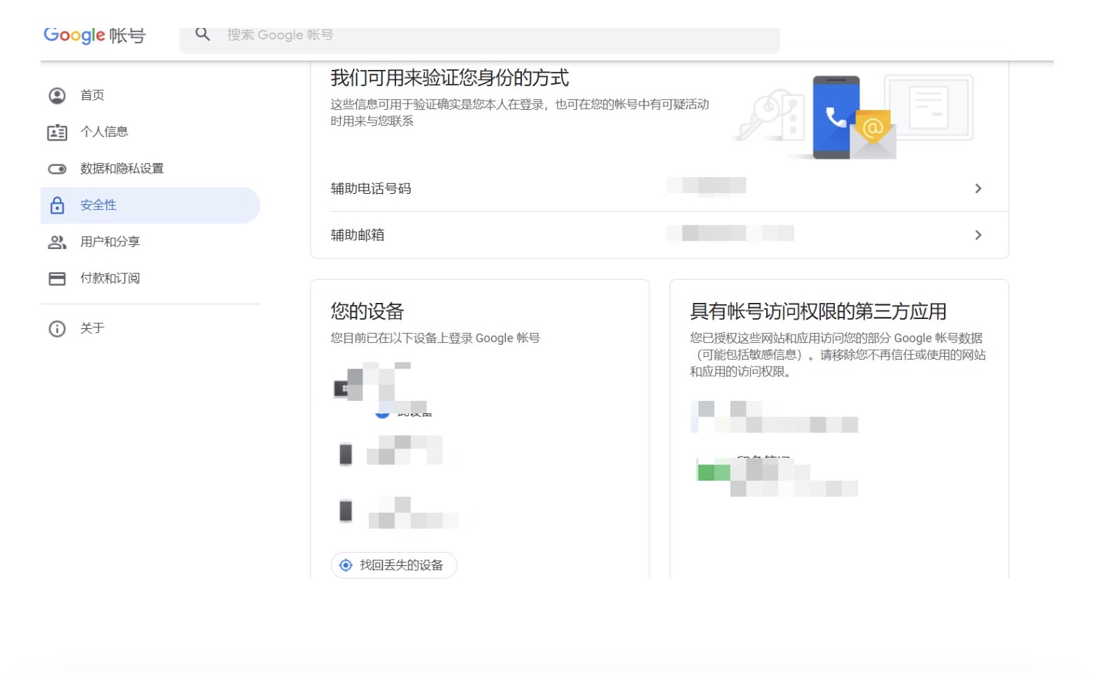Image resolution: width=1093 pixels, height=673 pixels.
Task: Click the phone and email verification illustration
Action: (x=854, y=116)
